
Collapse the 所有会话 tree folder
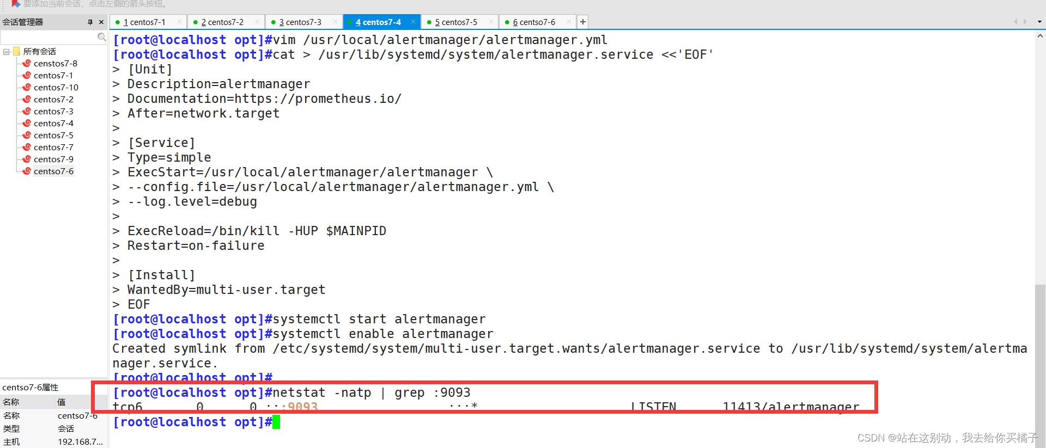point(7,52)
